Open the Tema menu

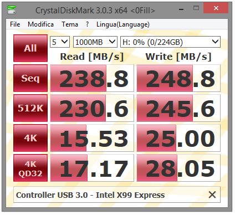point(70,24)
